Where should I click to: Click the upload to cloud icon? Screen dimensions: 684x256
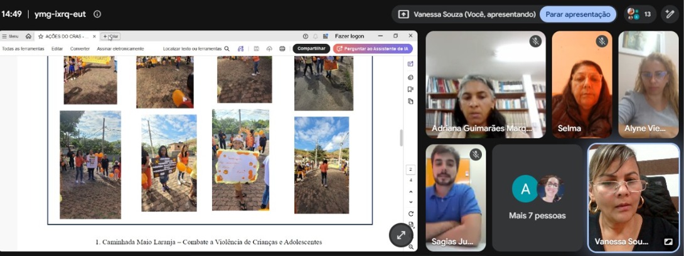(x=269, y=49)
